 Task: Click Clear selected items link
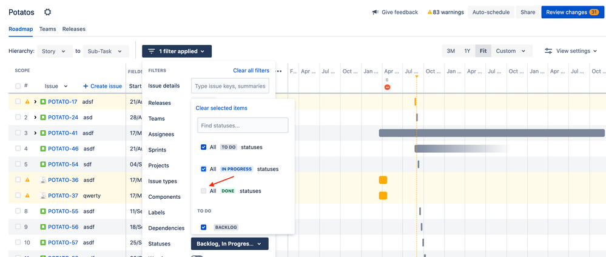click(221, 108)
